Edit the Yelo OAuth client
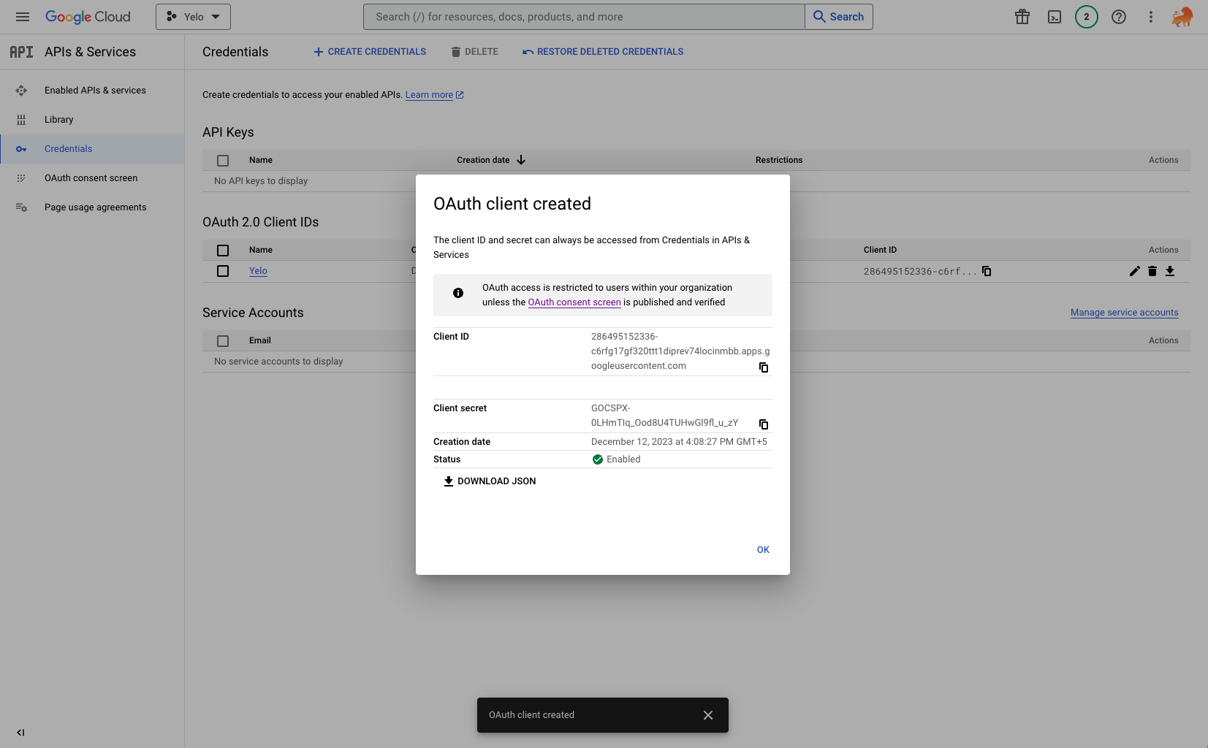Viewport: 1208px width, 748px height. [x=1134, y=271]
